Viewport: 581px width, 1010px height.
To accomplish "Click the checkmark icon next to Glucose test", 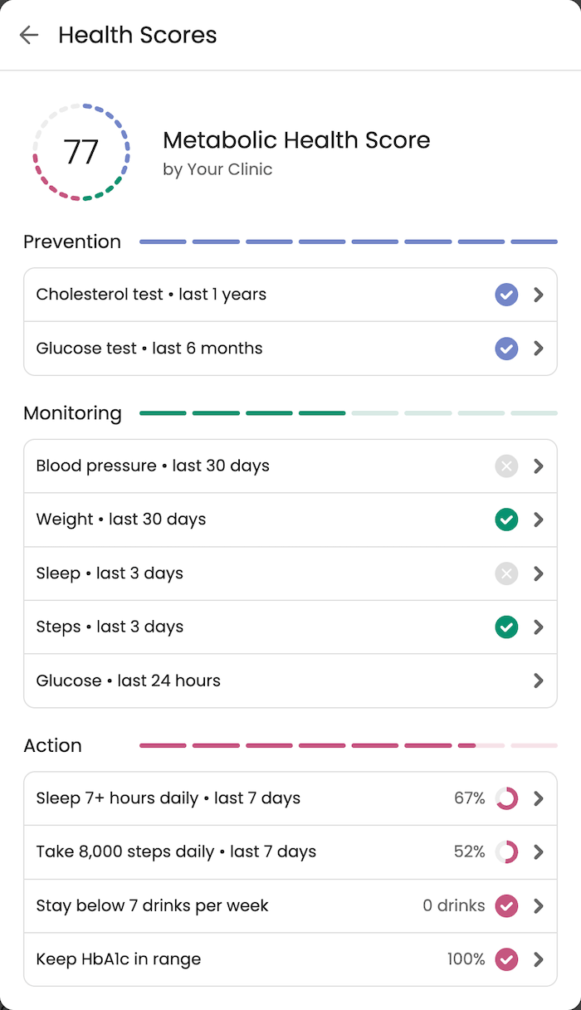I will point(506,349).
